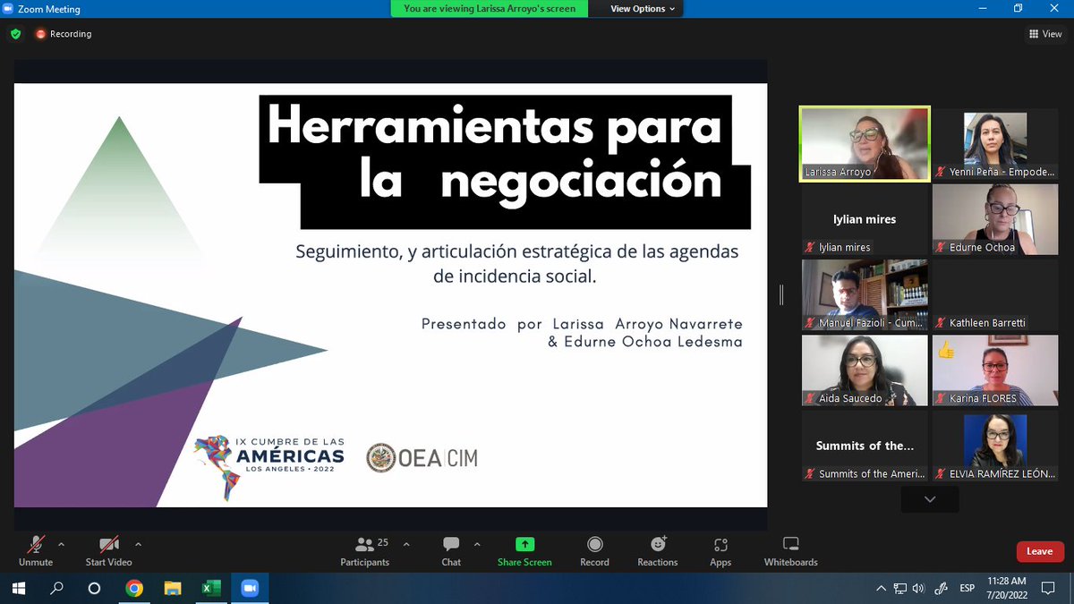Viewport: 1074px width, 604px height.
Task: Click the Recording indicator
Action: pyautogui.click(x=64, y=34)
